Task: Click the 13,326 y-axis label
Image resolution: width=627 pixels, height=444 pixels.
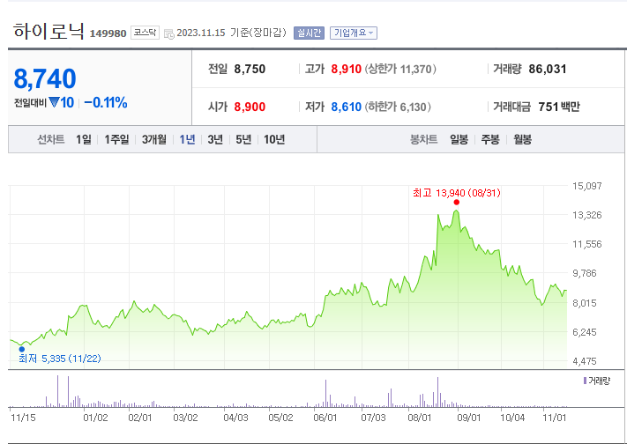Action: point(587,215)
